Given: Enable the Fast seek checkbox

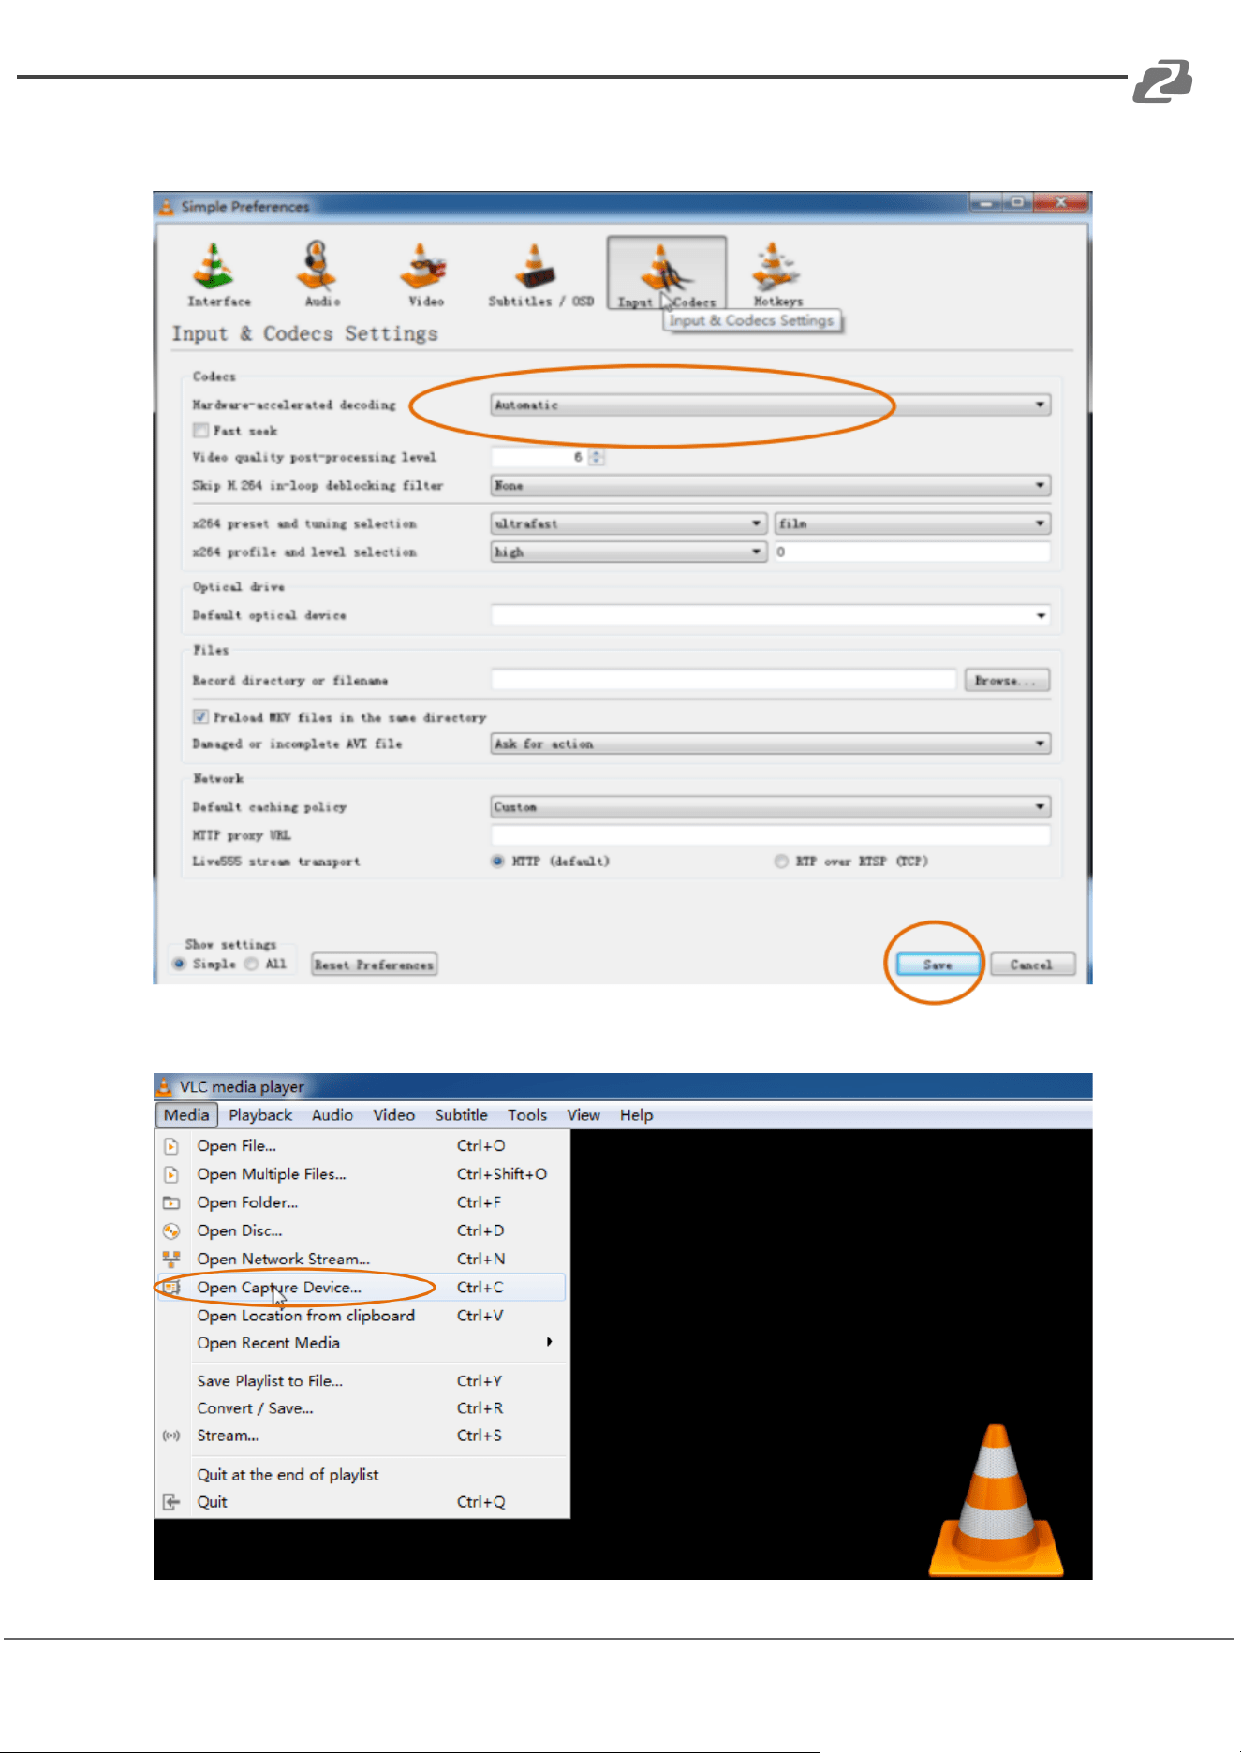Looking at the screenshot, I should (200, 431).
